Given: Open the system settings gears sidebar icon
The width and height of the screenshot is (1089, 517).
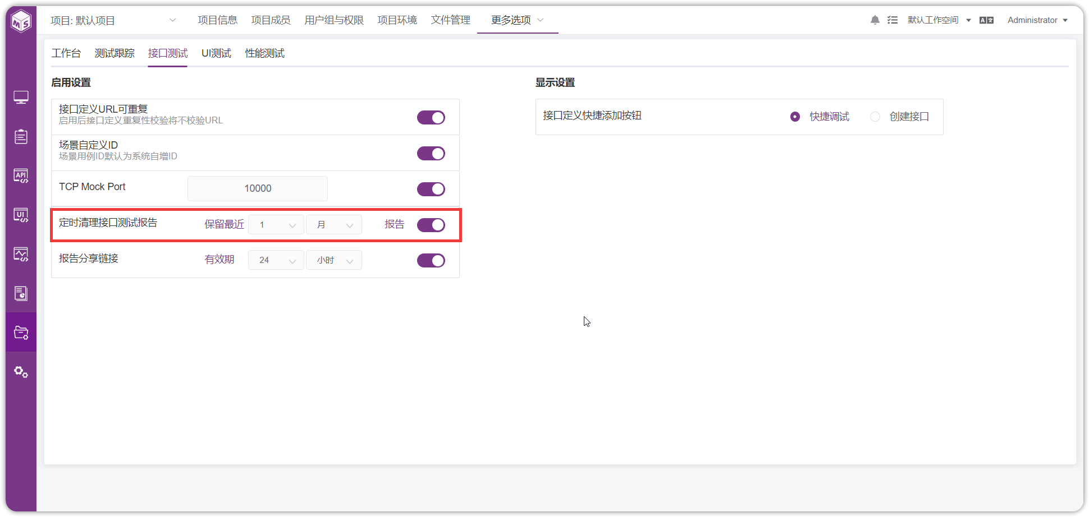Looking at the screenshot, I should click(x=21, y=372).
